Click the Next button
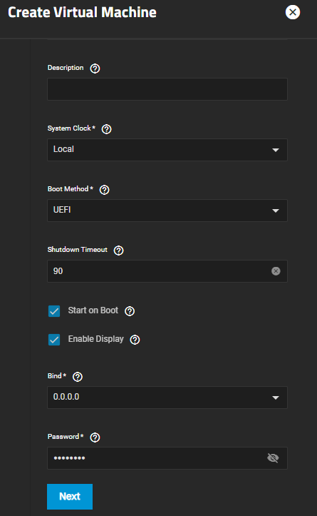 point(70,497)
